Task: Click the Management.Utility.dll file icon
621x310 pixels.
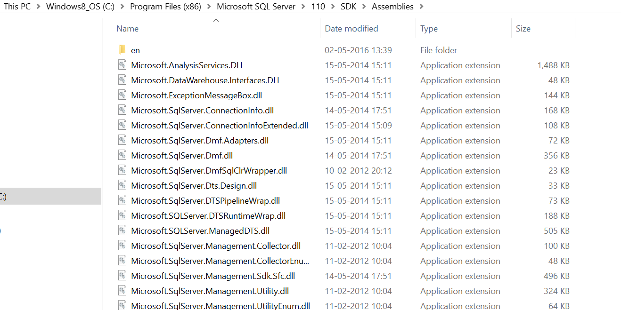Action: click(x=123, y=291)
